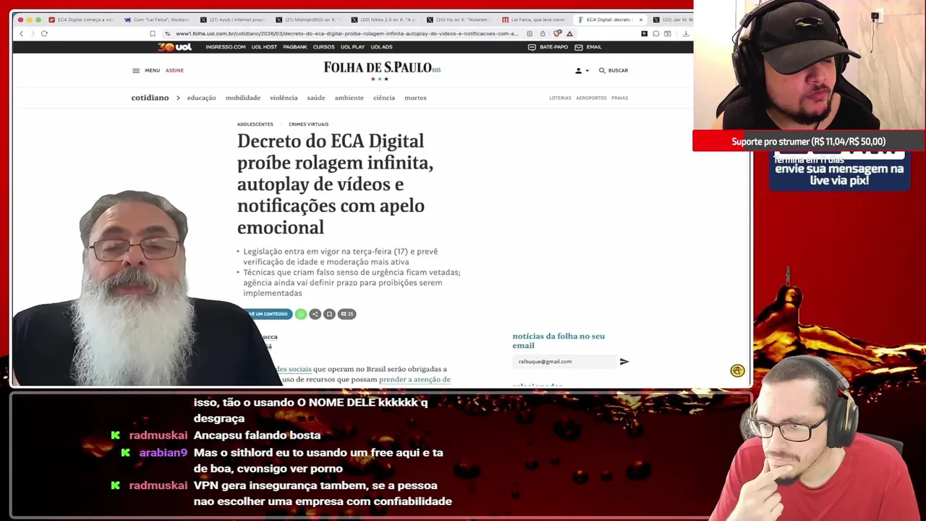Click the username arabian9 in chat

pyautogui.click(x=163, y=452)
